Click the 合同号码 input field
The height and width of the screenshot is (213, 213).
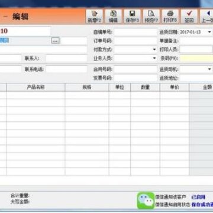[135, 69]
